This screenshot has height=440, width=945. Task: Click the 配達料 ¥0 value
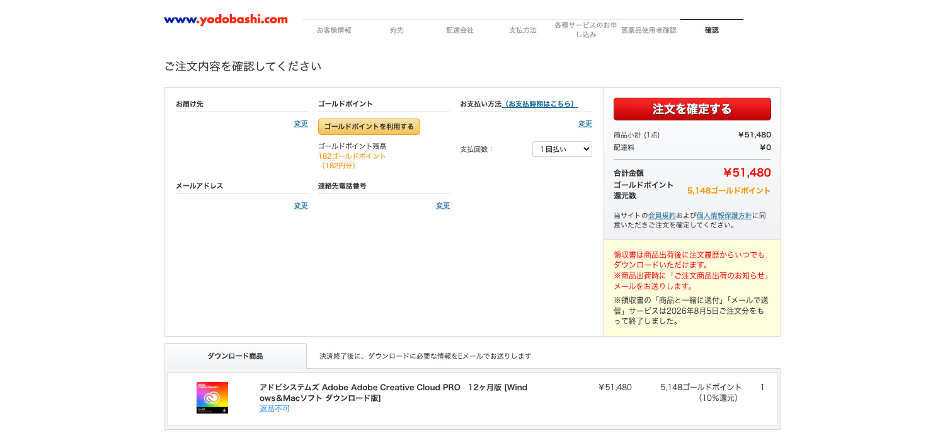[x=765, y=148]
